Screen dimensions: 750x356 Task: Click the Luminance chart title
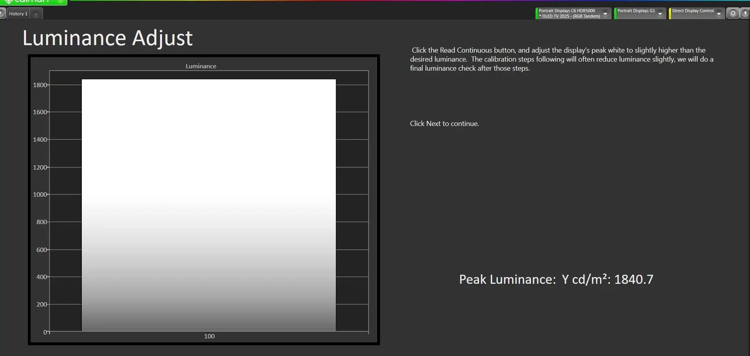click(x=201, y=66)
